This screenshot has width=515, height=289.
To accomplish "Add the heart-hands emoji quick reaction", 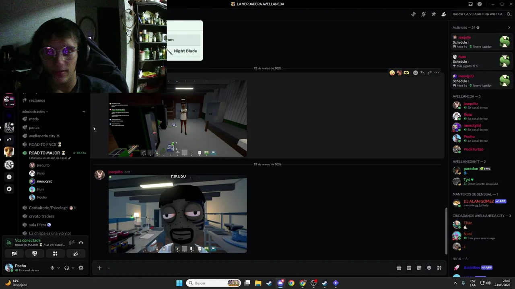I will (x=406, y=73).
